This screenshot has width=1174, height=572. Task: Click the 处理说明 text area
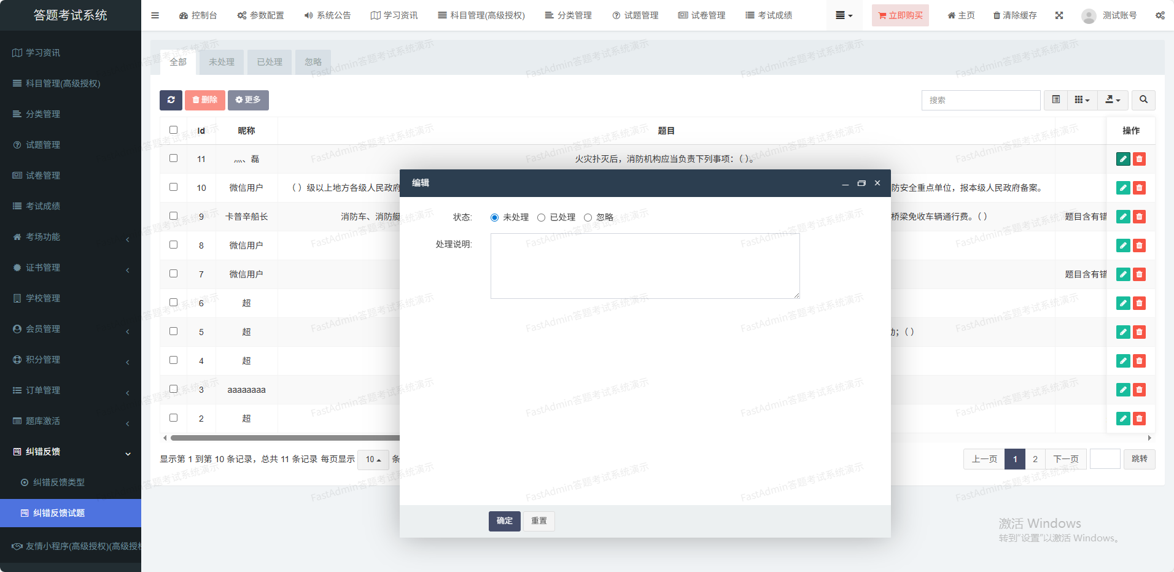(x=645, y=266)
